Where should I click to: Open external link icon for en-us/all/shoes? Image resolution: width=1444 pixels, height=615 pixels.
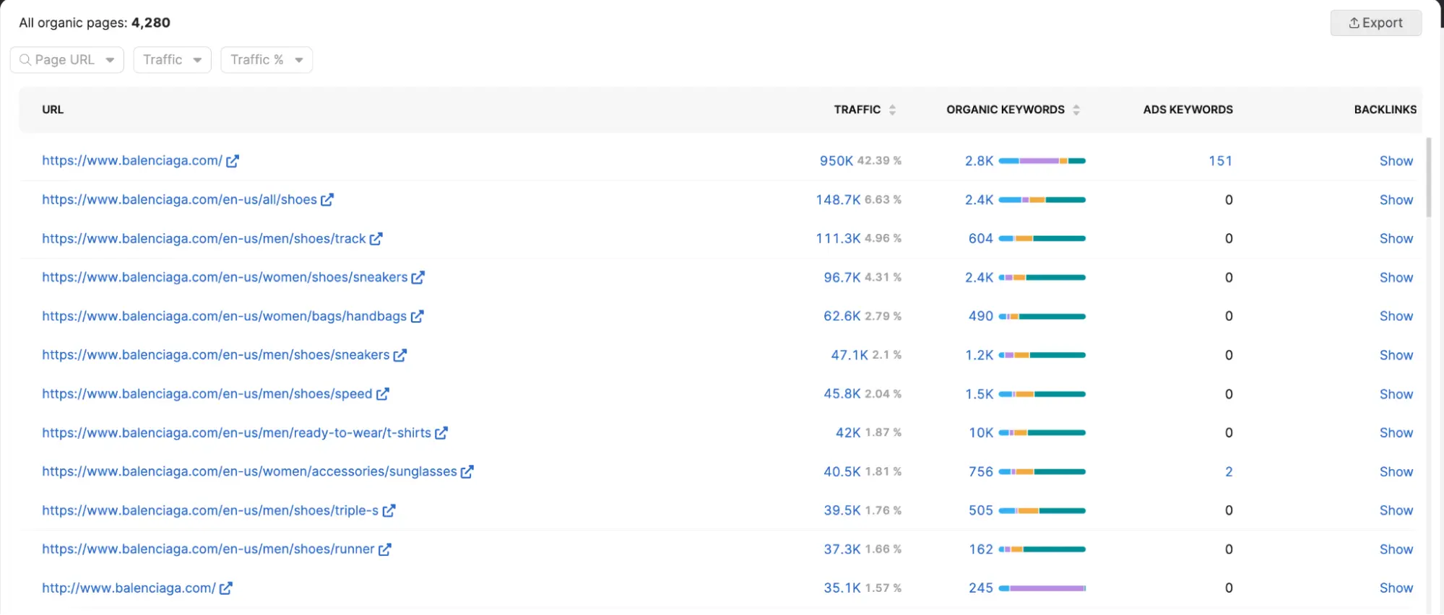pos(327,200)
